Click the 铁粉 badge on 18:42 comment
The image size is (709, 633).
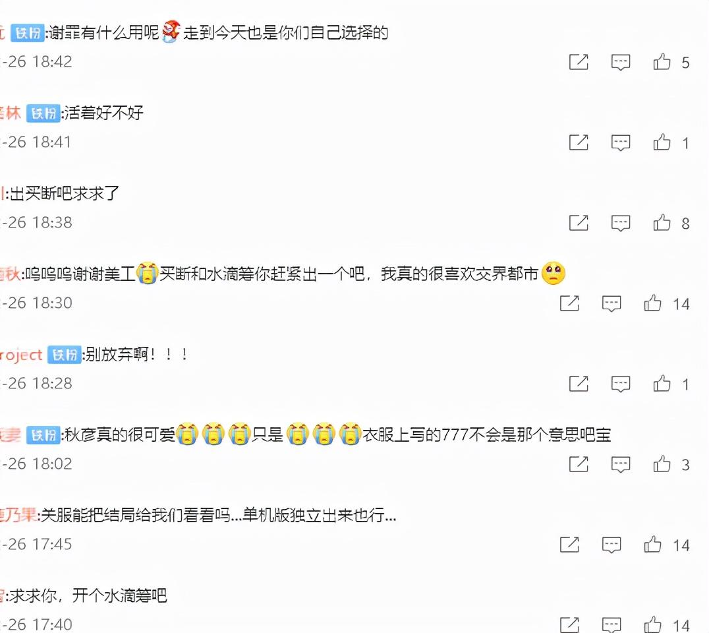coord(27,33)
